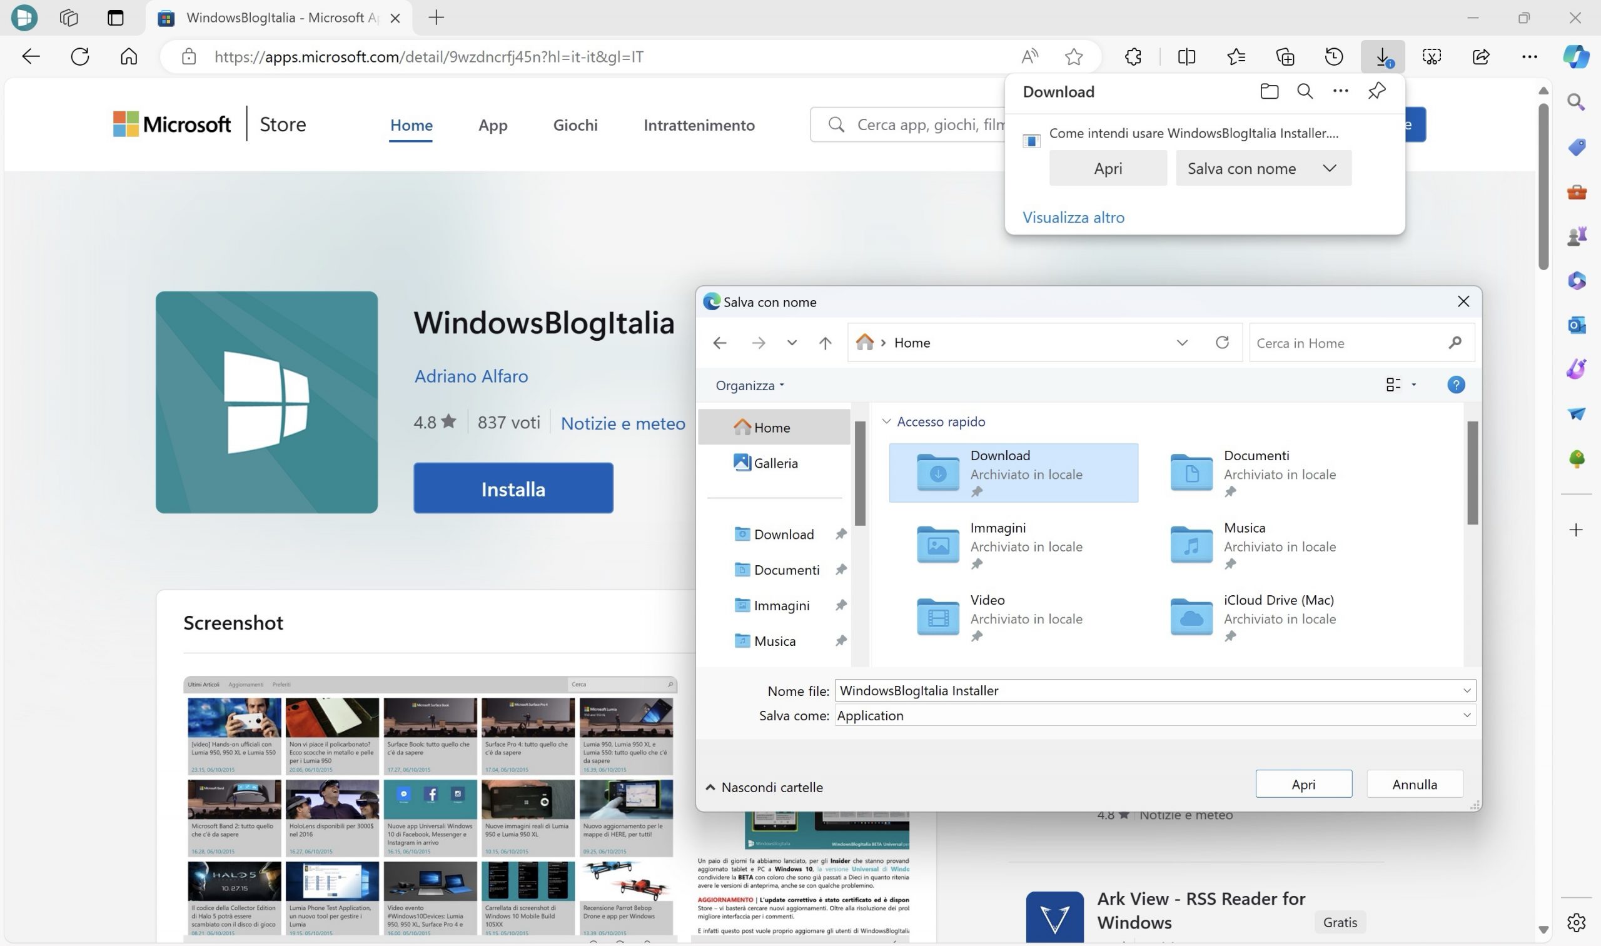Open the Collections panel

(x=1285, y=56)
